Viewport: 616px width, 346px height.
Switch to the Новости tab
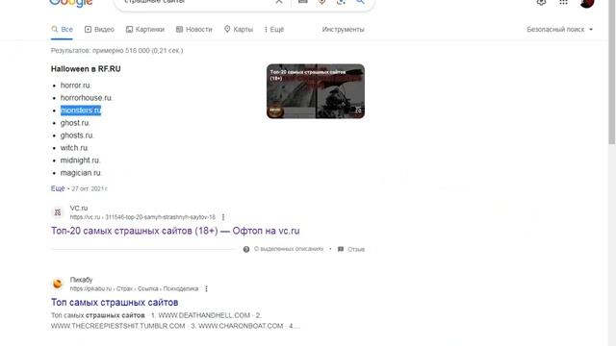(194, 30)
